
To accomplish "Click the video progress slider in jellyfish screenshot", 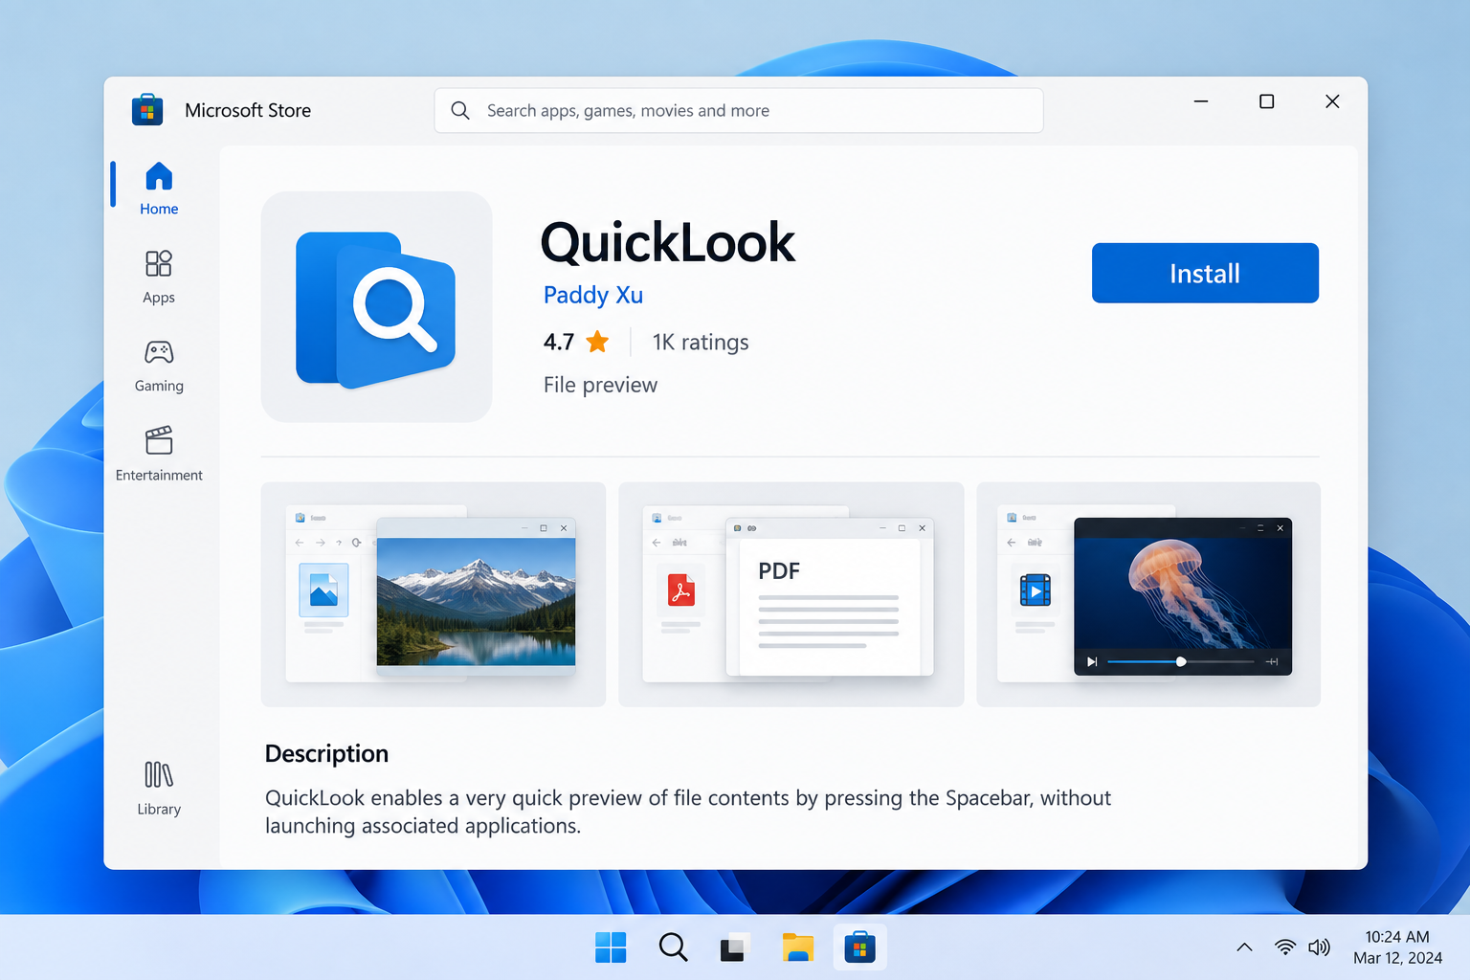I will [x=1180, y=662].
